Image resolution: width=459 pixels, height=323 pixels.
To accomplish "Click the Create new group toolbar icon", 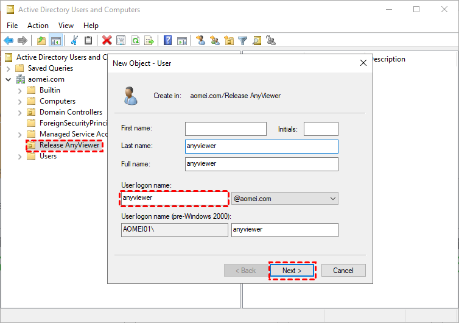I will pos(215,41).
